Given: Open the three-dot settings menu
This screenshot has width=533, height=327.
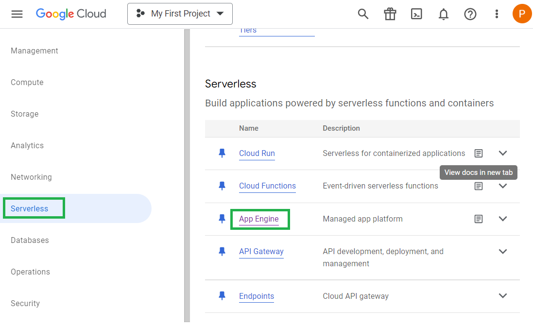Looking at the screenshot, I should tap(497, 14).
